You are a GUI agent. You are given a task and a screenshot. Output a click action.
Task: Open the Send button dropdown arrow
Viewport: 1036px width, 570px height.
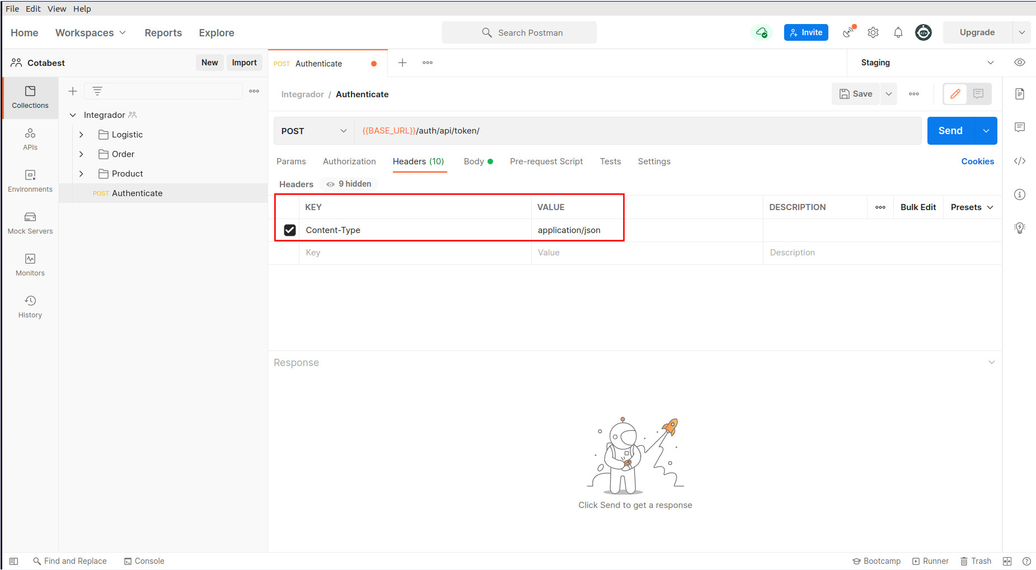[986, 131]
